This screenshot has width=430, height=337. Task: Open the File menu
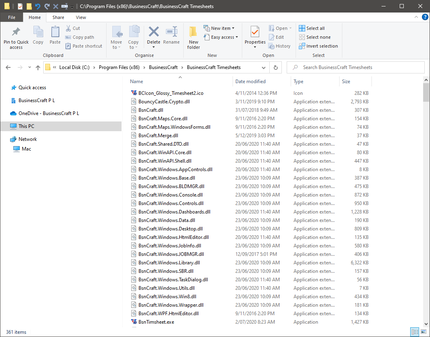tap(12, 17)
